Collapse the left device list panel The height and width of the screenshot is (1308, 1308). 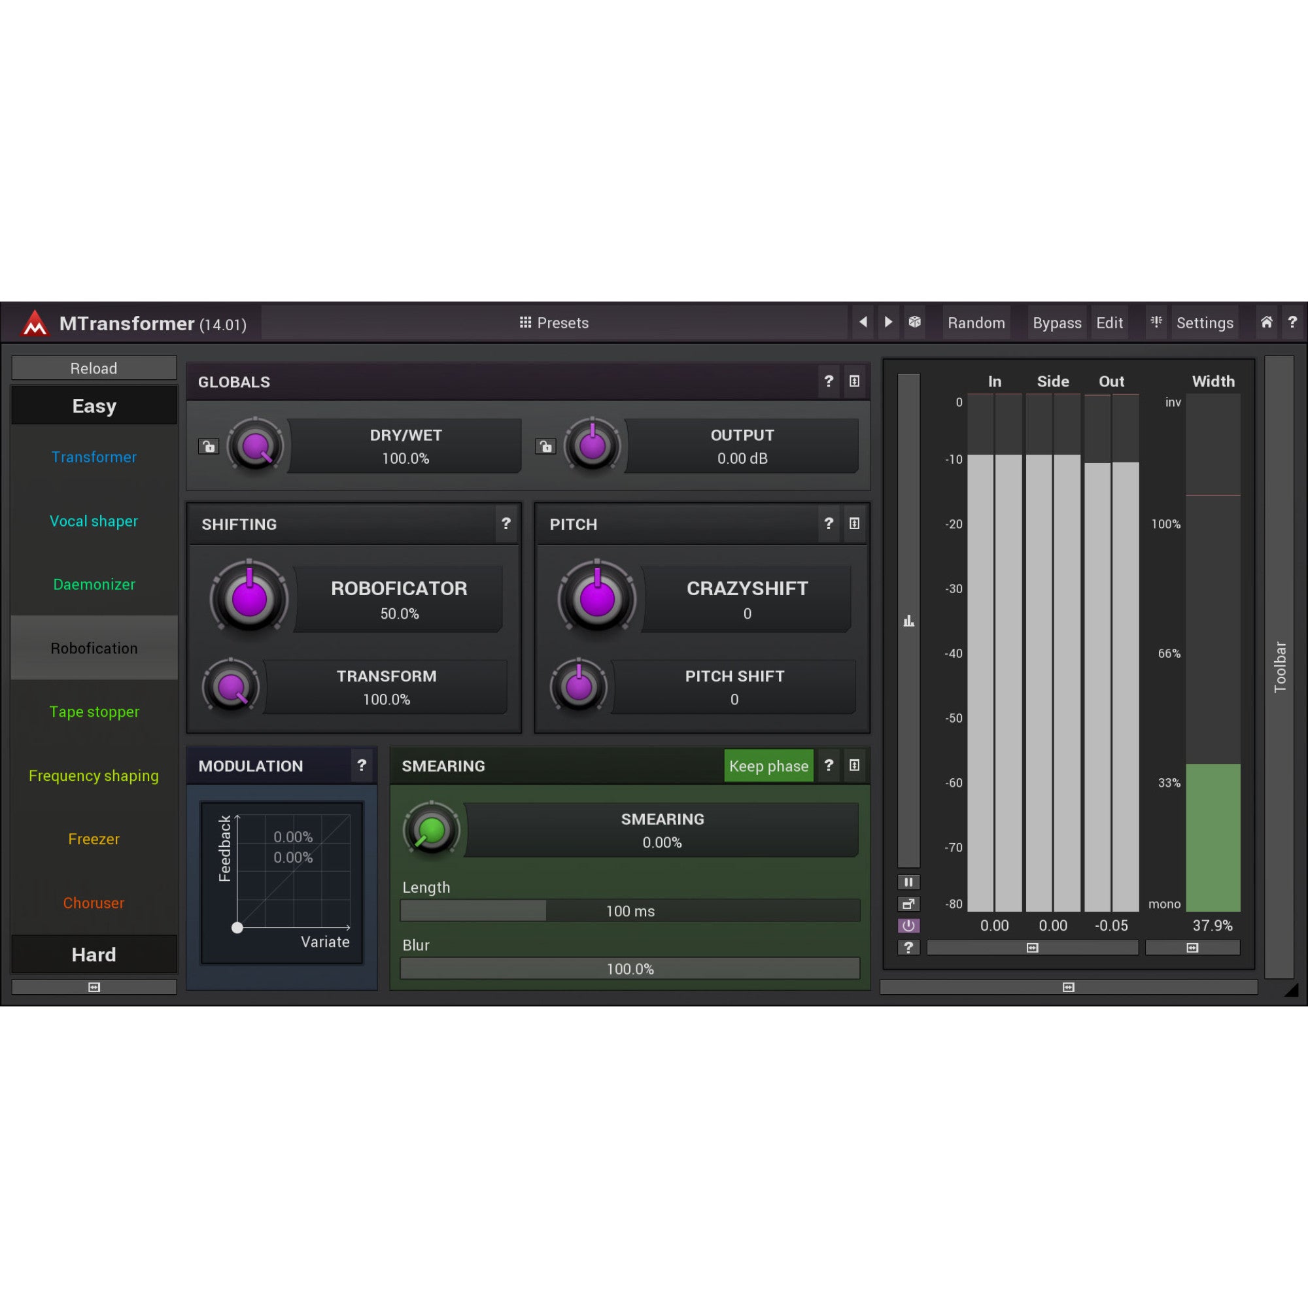coord(94,987)
